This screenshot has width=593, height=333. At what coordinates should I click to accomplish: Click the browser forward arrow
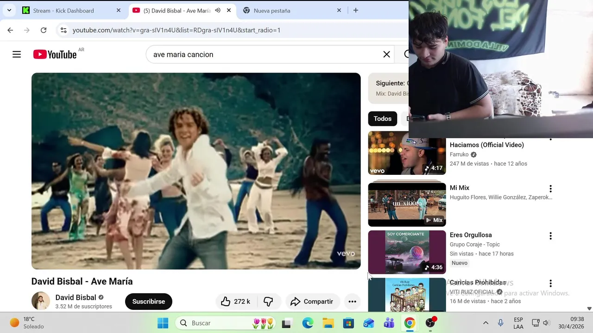point(27,30)
